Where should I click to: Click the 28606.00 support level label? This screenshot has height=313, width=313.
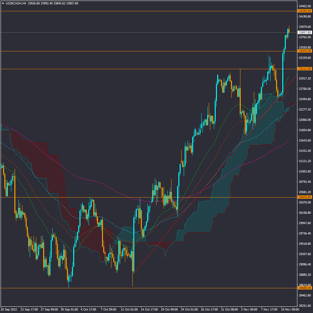click(305, 288)
